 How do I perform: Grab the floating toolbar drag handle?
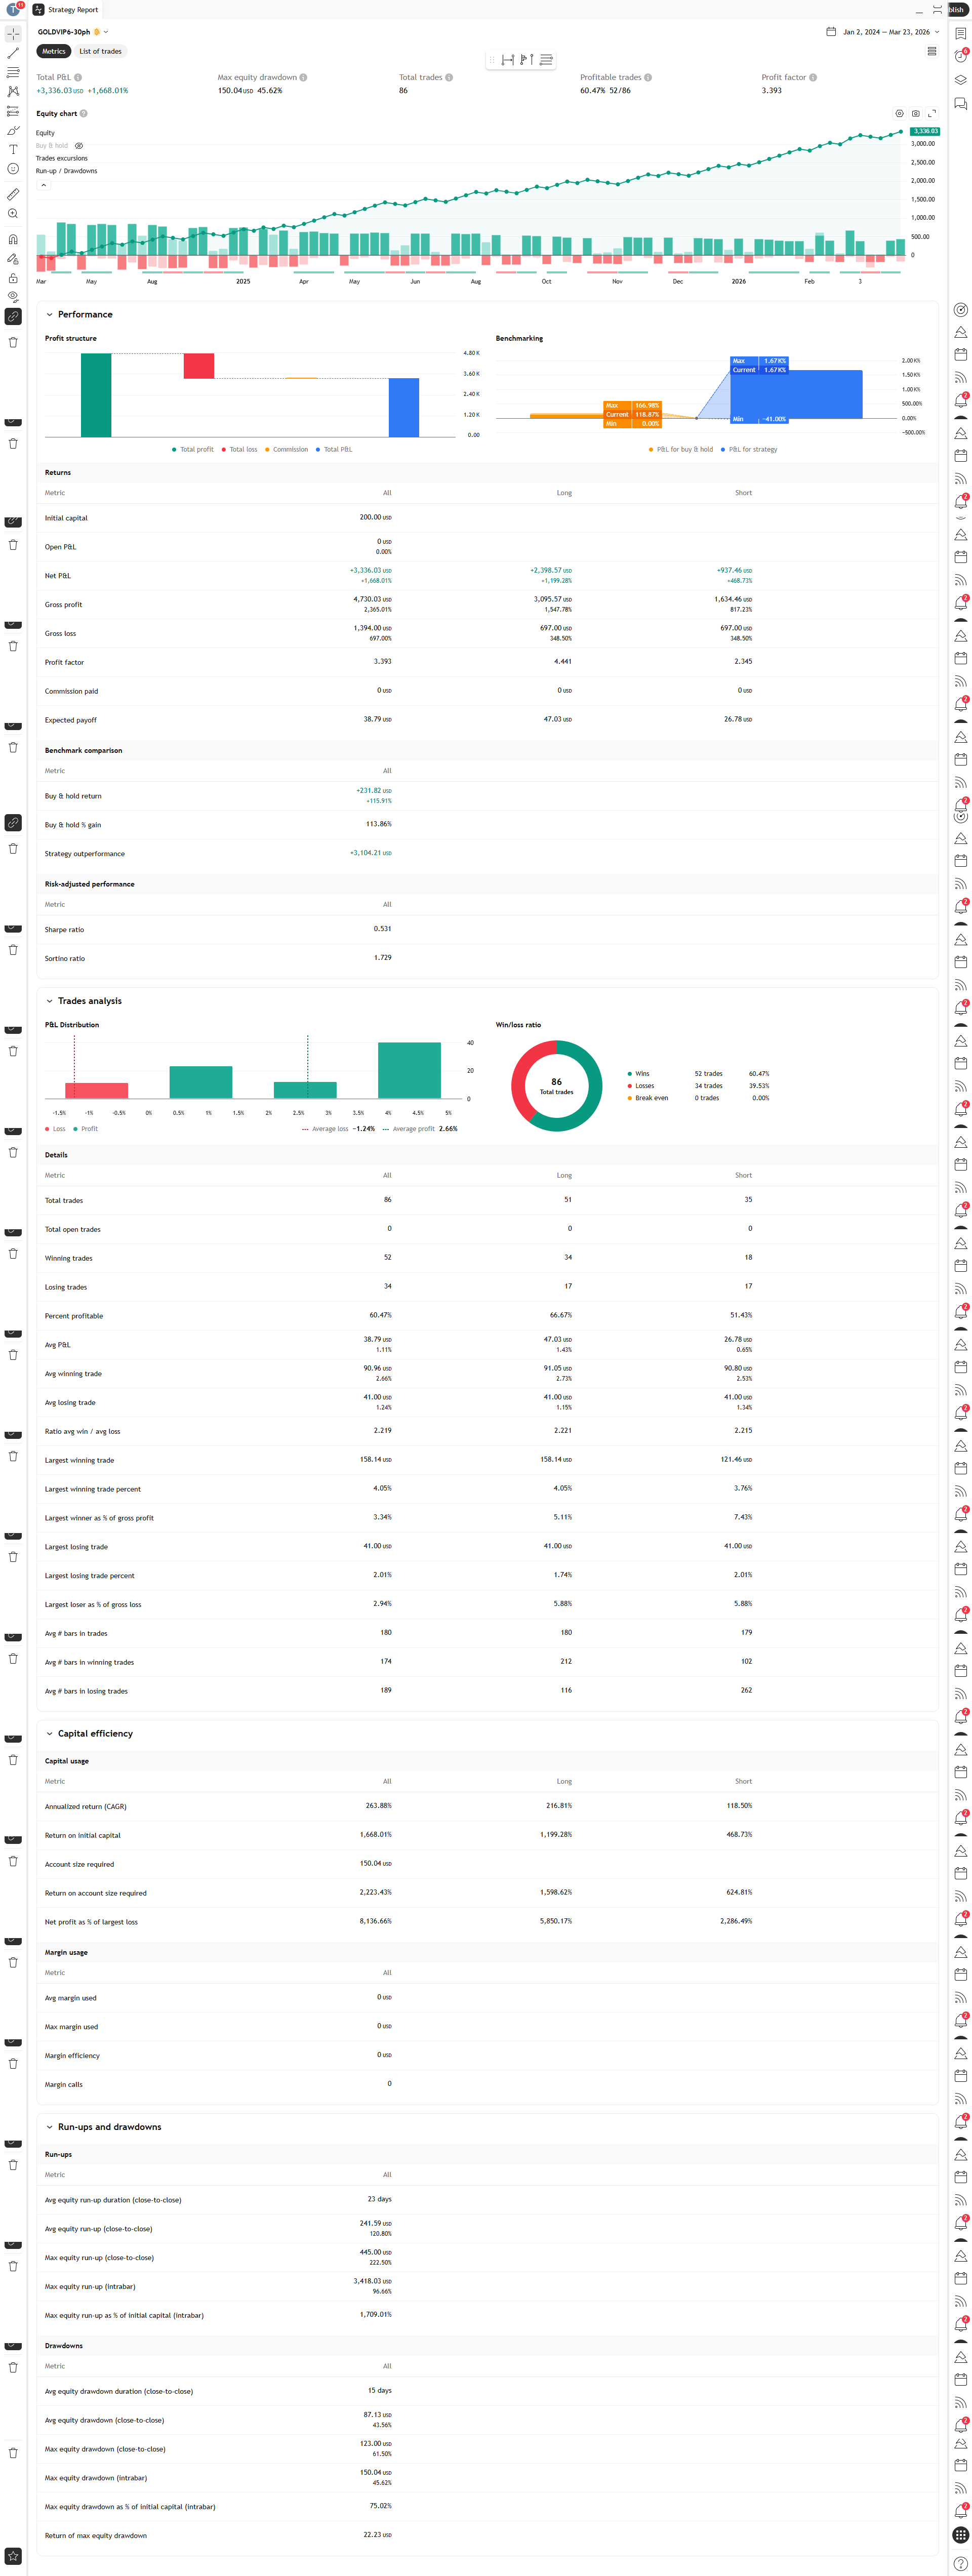(x=492, y=60)
